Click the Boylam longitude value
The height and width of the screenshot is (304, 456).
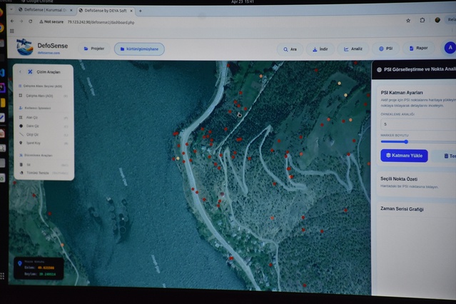[x=47, y=274]
